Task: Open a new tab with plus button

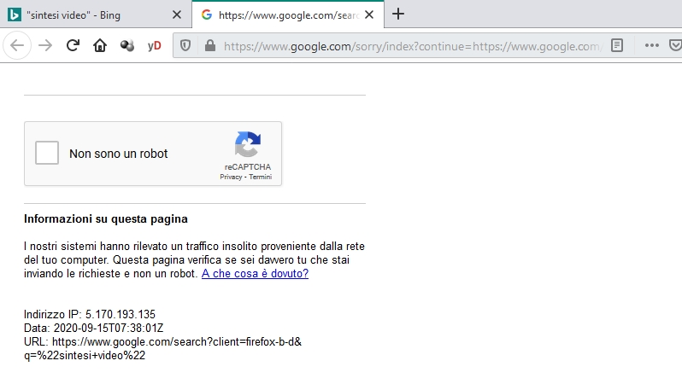Action: click(398, 14)
